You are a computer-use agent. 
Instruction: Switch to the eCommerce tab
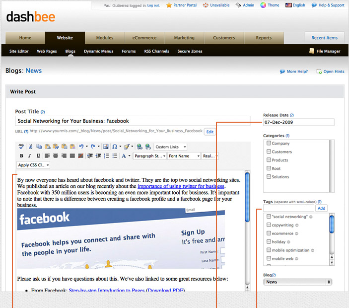[144, 38]
